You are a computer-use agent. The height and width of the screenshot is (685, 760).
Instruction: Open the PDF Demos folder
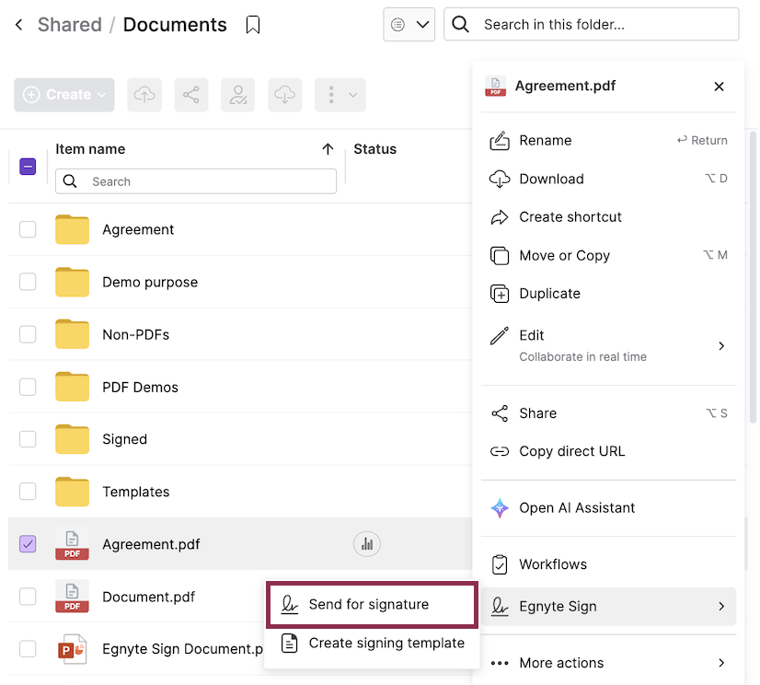click(x=140, y=387)
